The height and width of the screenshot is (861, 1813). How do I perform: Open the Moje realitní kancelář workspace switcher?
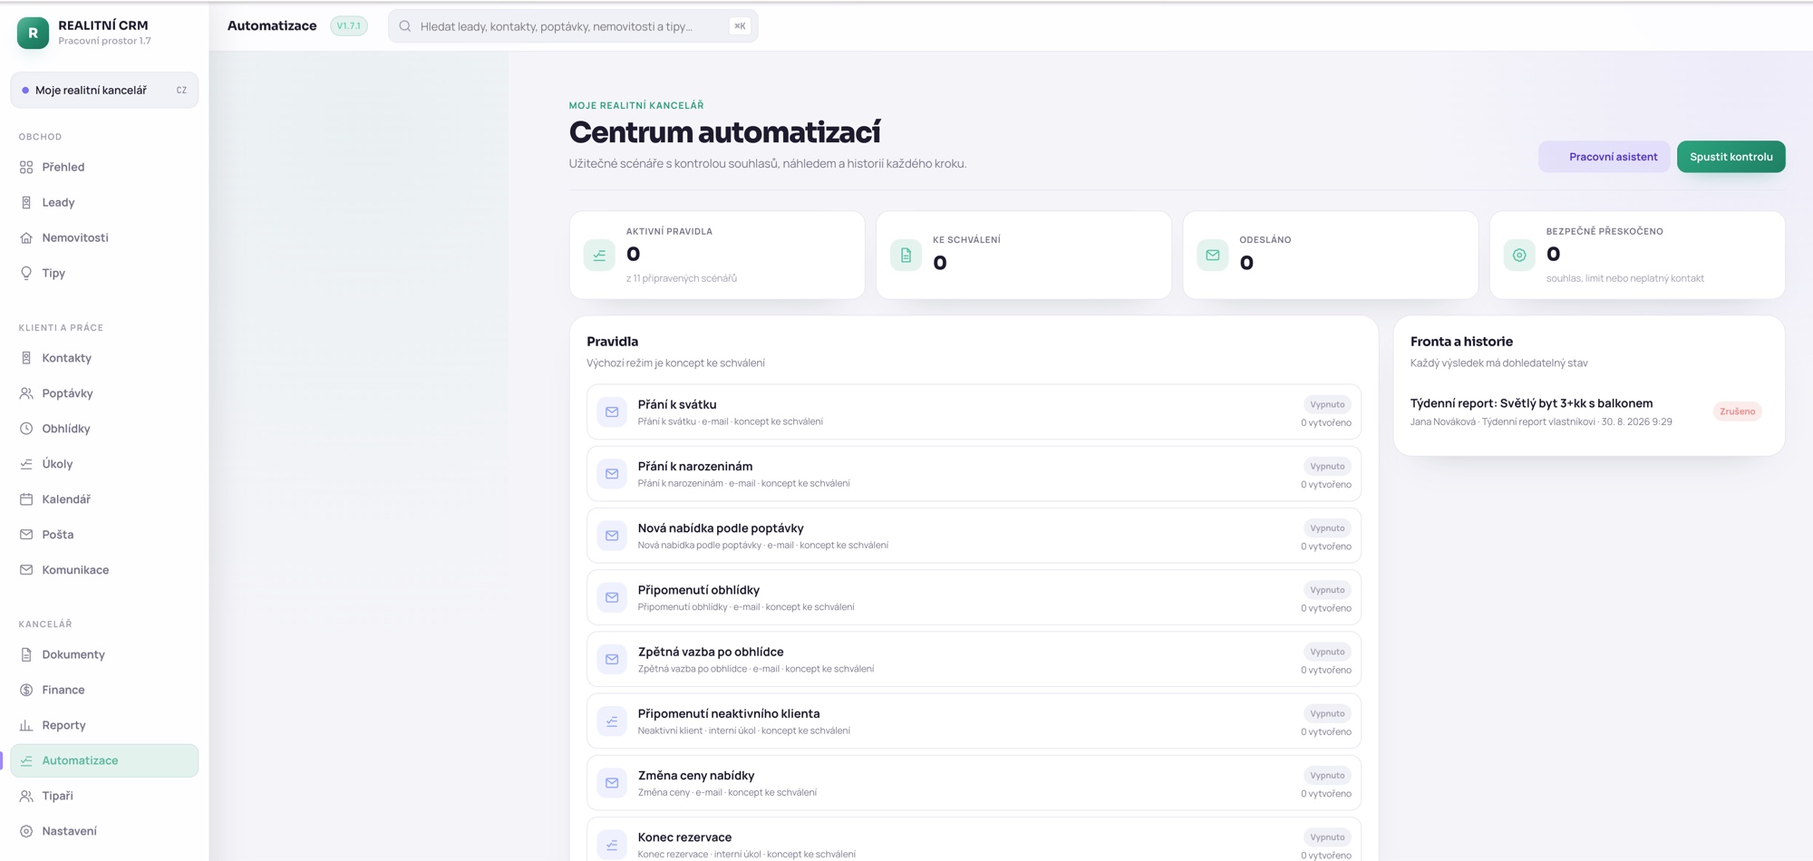pos(104,91)
